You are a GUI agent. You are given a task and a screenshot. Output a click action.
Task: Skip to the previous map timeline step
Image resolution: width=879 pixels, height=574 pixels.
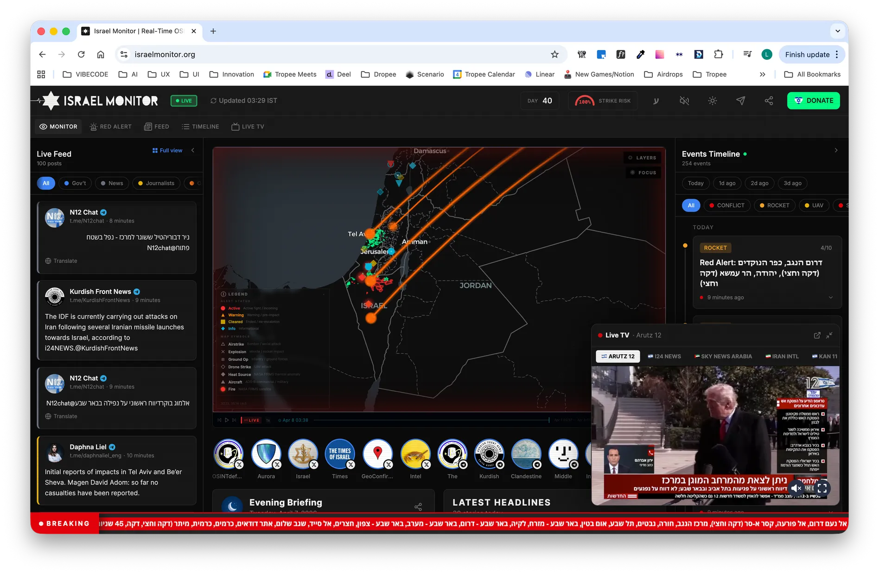(219, 420)
